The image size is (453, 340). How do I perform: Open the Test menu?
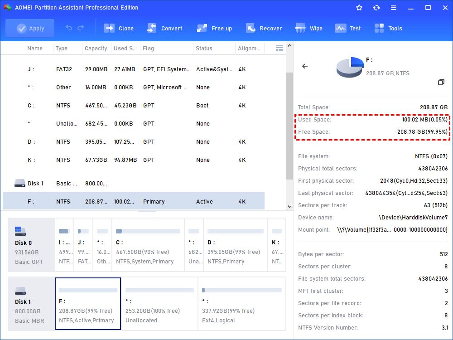pos(348,28)
